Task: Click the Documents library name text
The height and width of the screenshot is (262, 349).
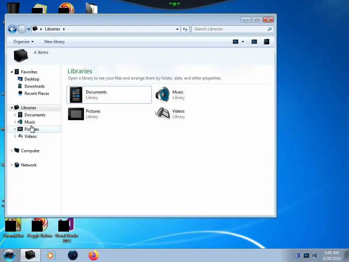Action: point(96,92)
